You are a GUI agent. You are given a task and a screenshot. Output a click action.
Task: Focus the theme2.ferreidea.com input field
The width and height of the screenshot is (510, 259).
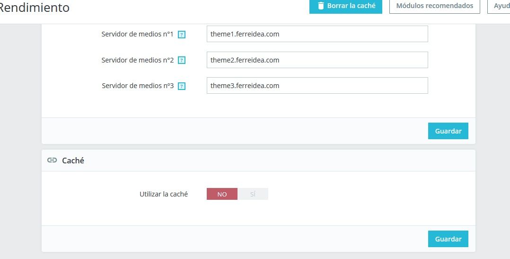coord(317,60)
